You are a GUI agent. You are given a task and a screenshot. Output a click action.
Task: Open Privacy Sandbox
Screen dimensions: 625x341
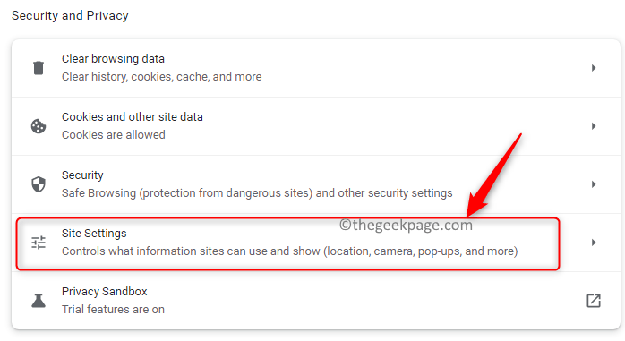tap(316, 301)
